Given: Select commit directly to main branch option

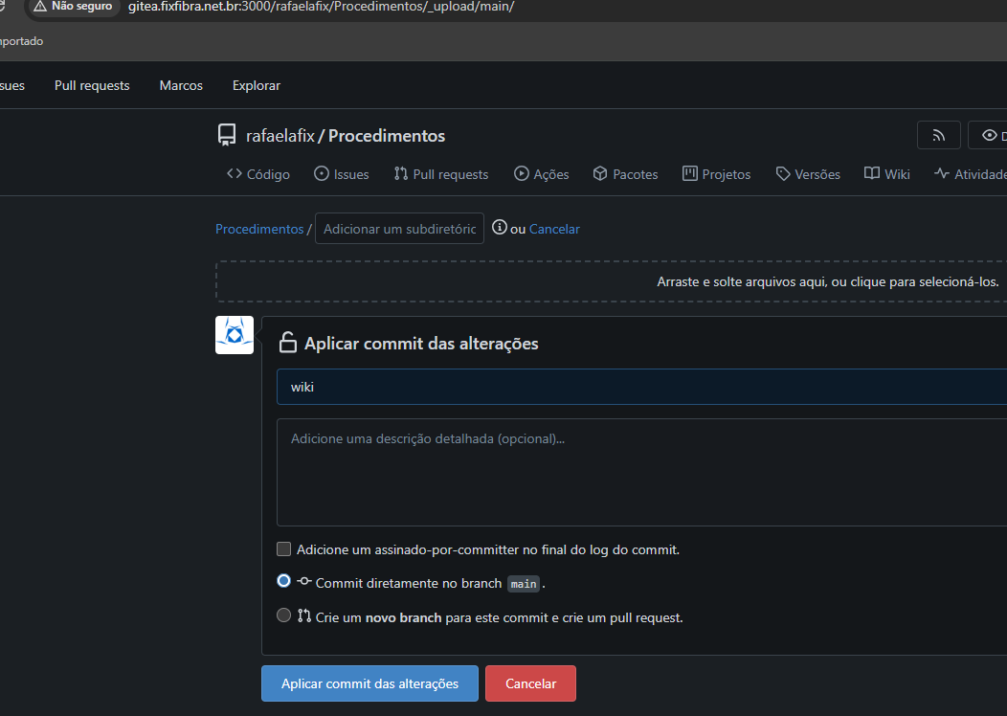Looking at the screenshot, I should click(x=283, y=581).
